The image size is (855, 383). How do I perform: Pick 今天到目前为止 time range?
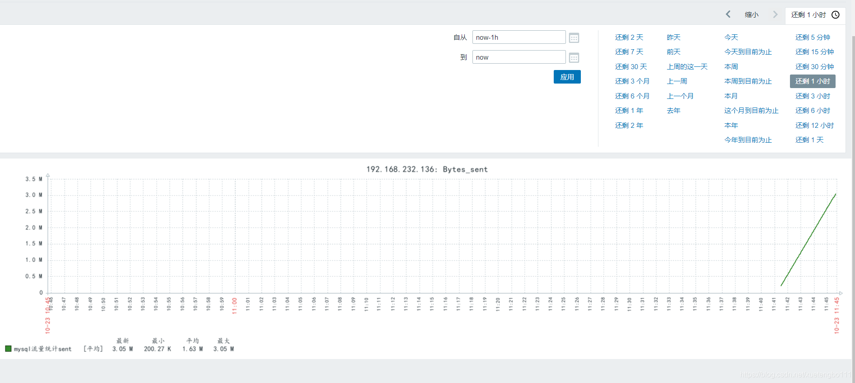click(748, 52)
